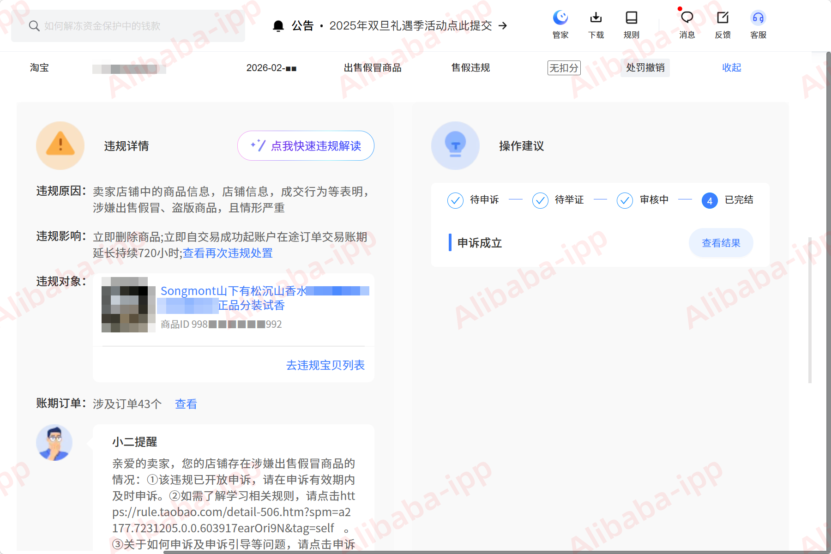The height and width of the screenshot is (554, 831).
Task: Click the 违规详情 heading
Action: coord(126,146)
